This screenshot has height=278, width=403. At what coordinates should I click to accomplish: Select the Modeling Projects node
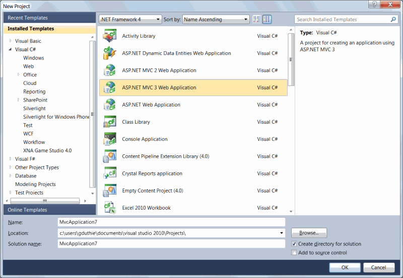click(x=35, y=184)
